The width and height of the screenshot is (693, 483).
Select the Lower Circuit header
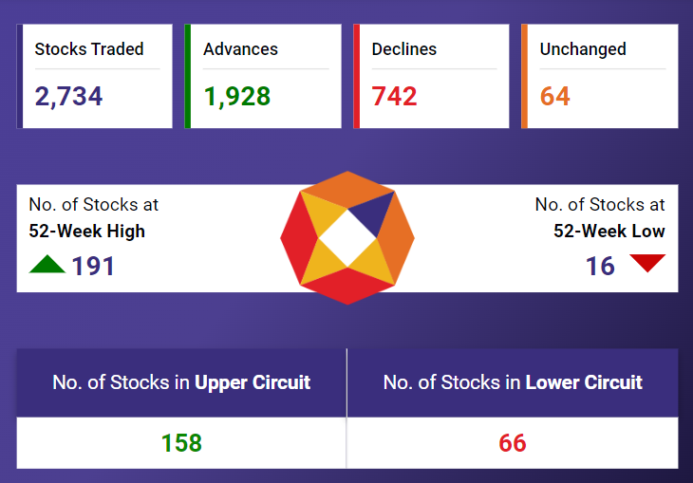click(x=513, y=382)
